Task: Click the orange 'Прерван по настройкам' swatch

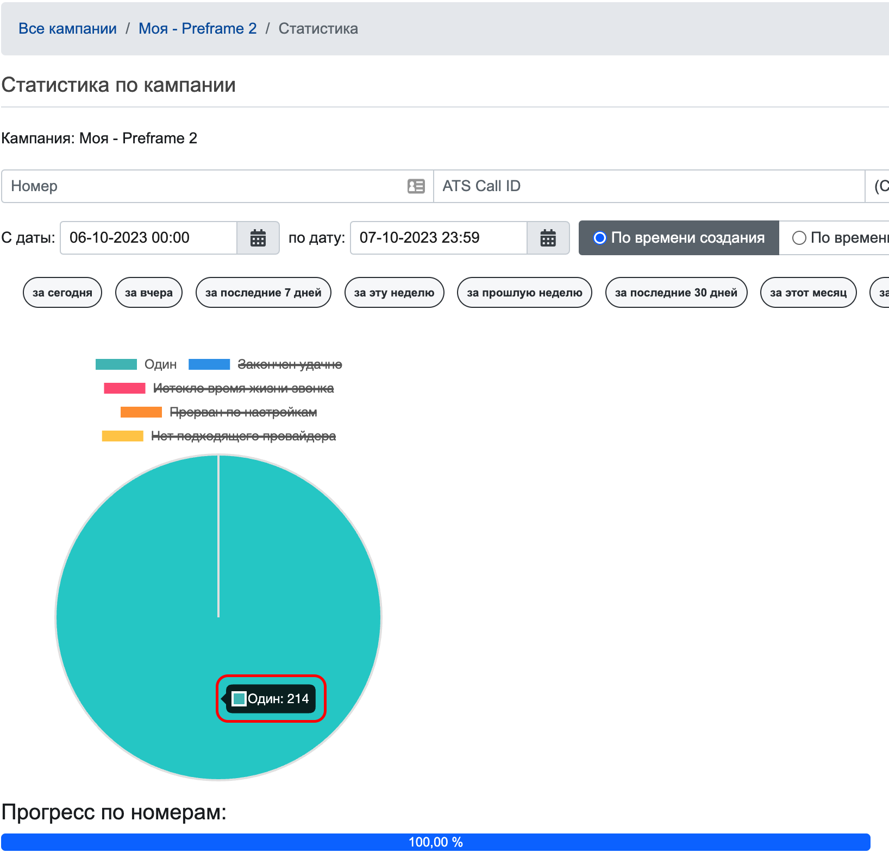Action: coord(141,412)
